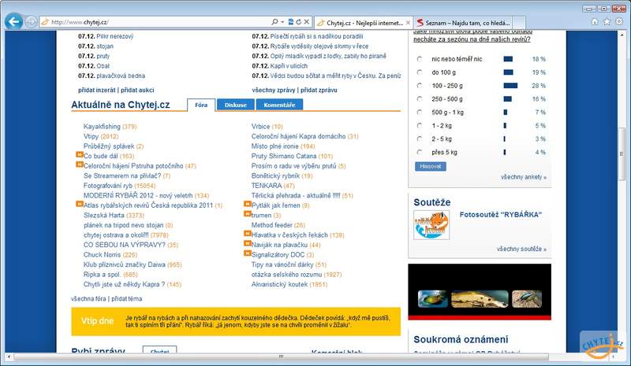Image resolution: width=631 pixels, height=366 pixels.
Task: Switch to the Komentáře tab
Action: click(x=279, y=105)
